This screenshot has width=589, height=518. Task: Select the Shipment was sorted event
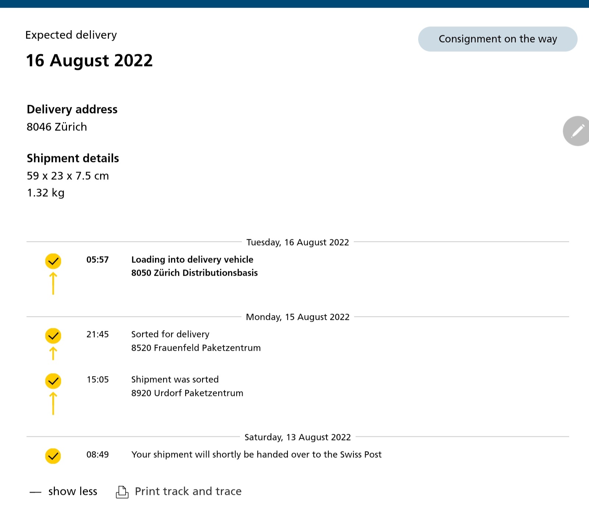point(175,379)
